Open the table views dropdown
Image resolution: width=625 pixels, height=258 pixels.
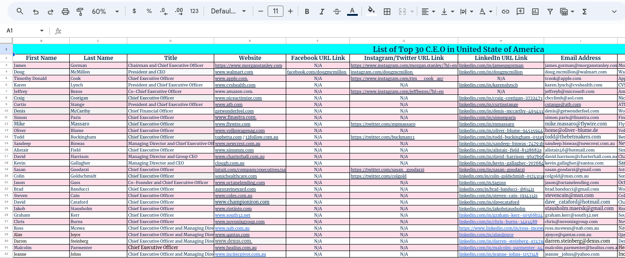tap(567, 11)
